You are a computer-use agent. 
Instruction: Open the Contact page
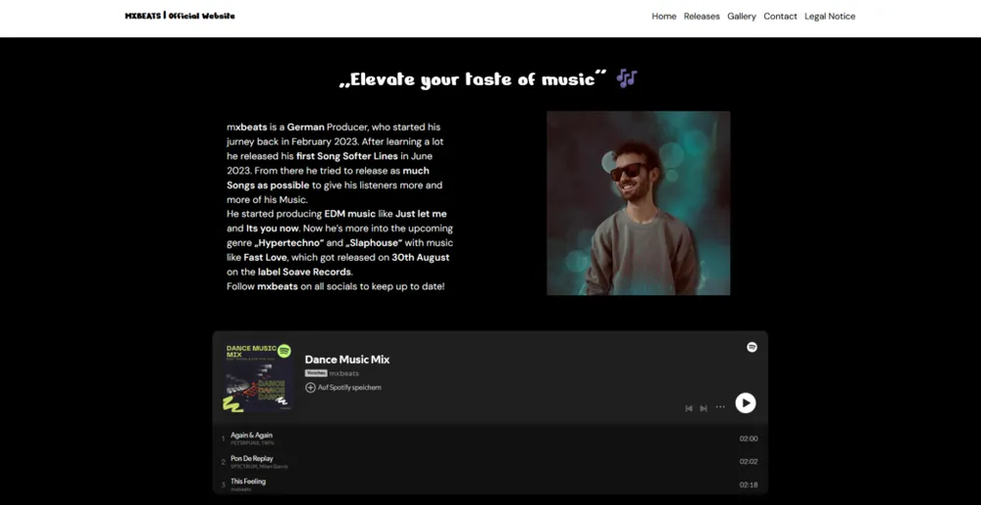pos(780,17)
